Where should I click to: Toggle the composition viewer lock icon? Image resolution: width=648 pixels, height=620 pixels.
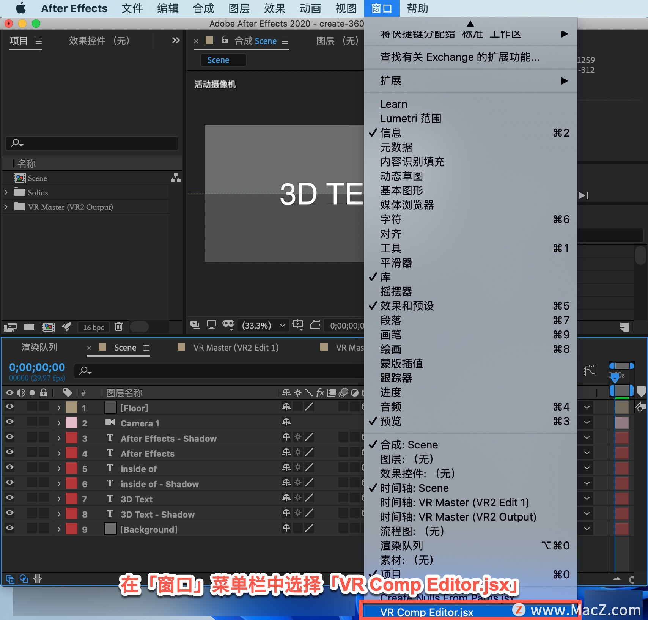pos(225,39)
